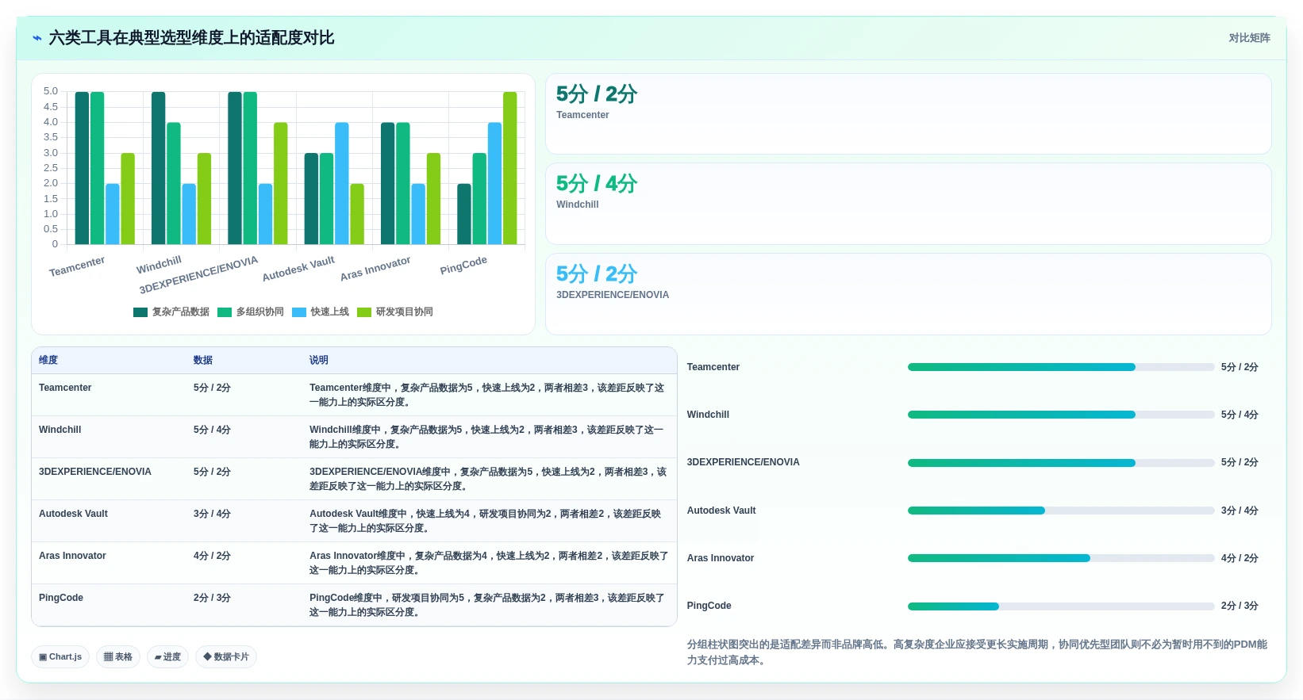The image size is (1303, 700).
Task: Click the lime 研发项目协同 legend swatch
Action: click(x=364, y=312)
